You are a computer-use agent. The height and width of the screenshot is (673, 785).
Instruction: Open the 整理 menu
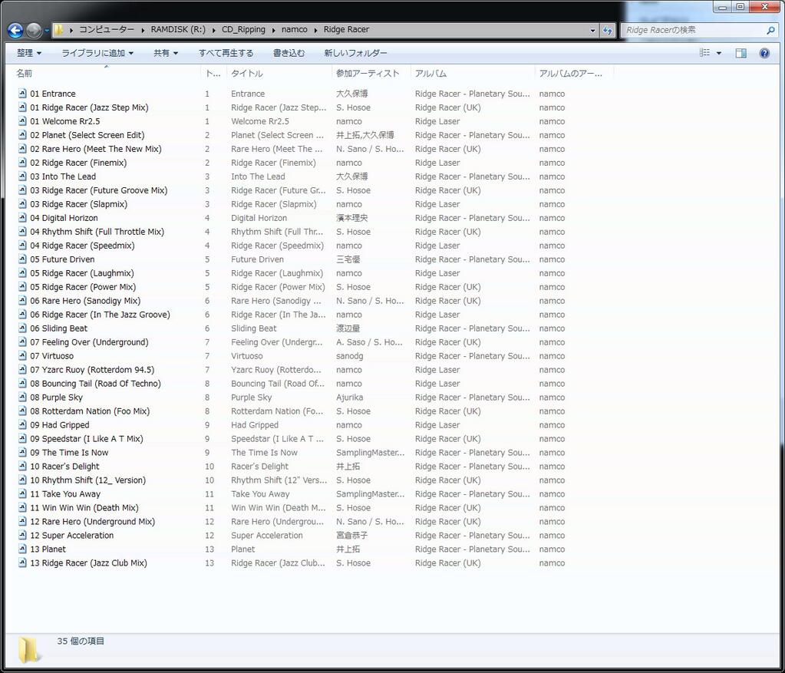tap(29, 53)
